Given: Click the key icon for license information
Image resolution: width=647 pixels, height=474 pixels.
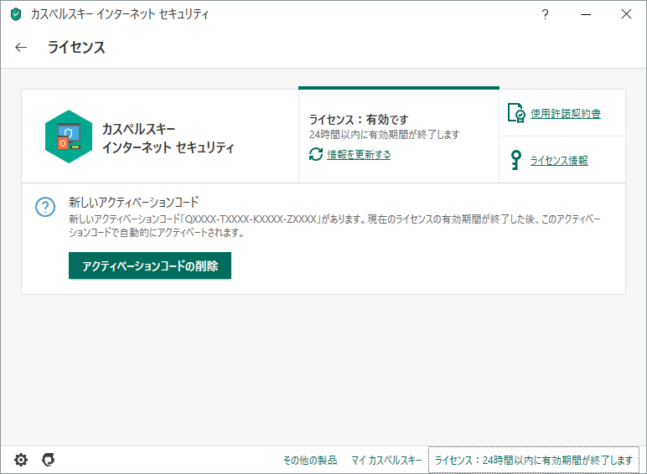Looking at the screenshot, I should click(x=516, y=160).
